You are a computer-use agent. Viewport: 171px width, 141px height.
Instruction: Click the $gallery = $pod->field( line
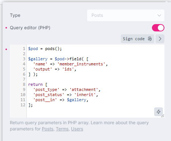(58, 59)
